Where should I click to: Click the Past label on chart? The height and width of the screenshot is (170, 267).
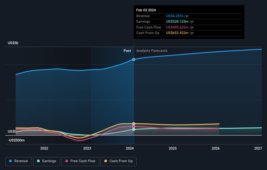click(127, 51)
